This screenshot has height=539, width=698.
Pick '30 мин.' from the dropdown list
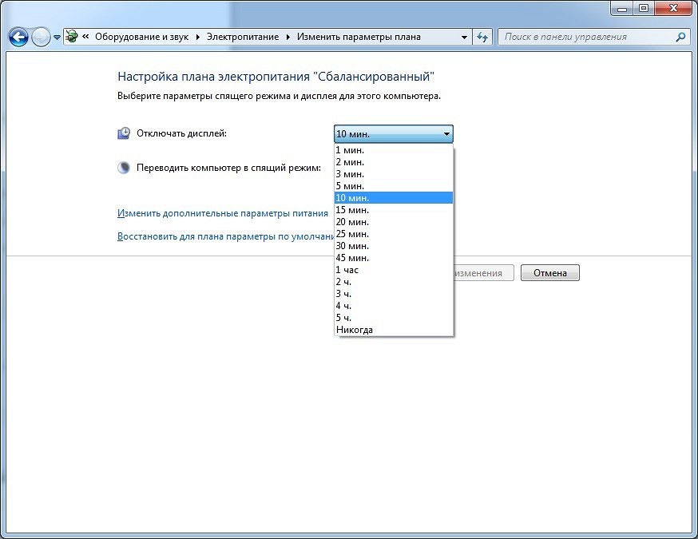pyautogui.click(x=394, y=246)
